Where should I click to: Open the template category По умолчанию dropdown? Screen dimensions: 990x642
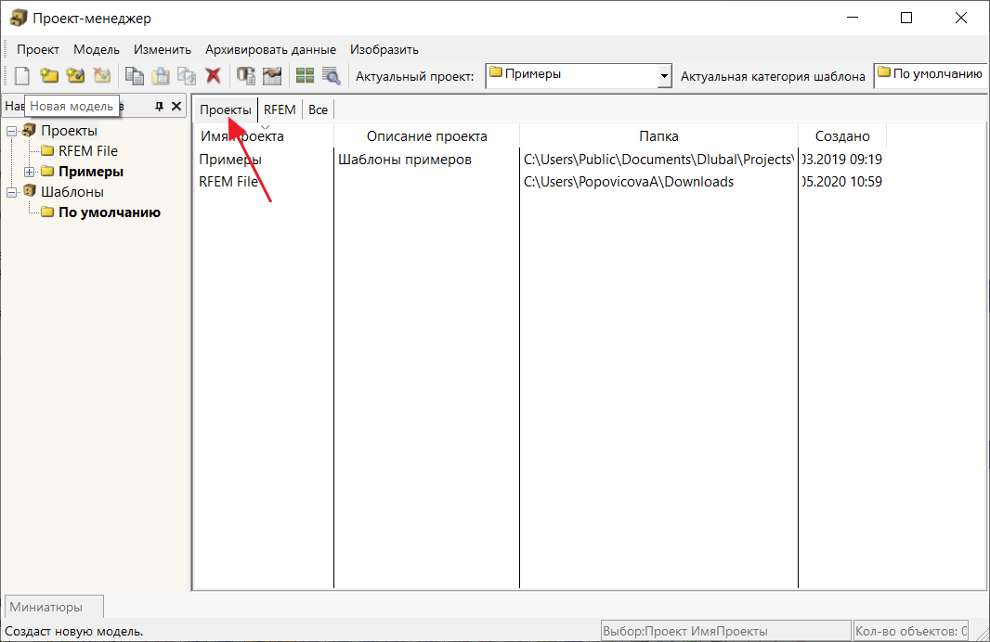tap(930, 75)
